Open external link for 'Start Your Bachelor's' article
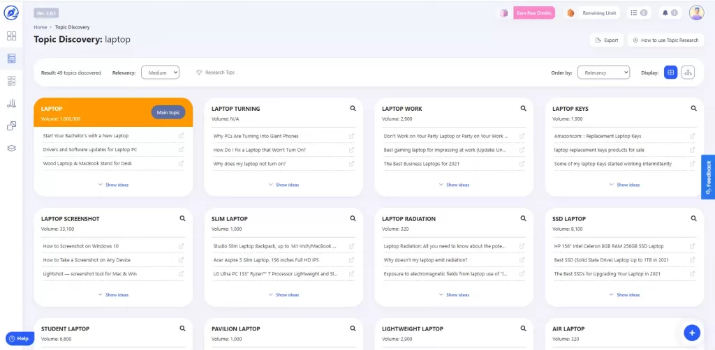This screenshot has height=350, width=715. [x=181, y=136]
